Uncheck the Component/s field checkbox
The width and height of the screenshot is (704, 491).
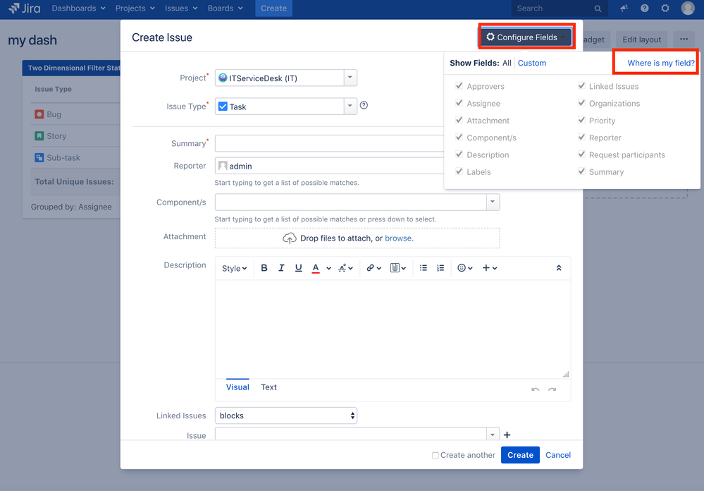coord(459,137)
